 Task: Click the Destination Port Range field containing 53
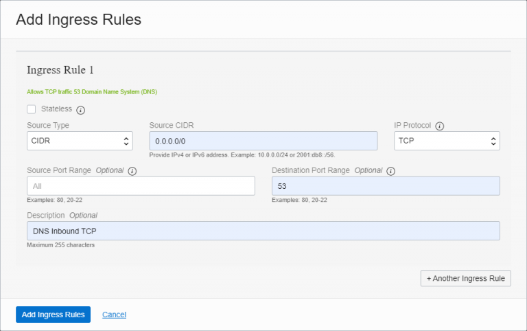(386, 186)
